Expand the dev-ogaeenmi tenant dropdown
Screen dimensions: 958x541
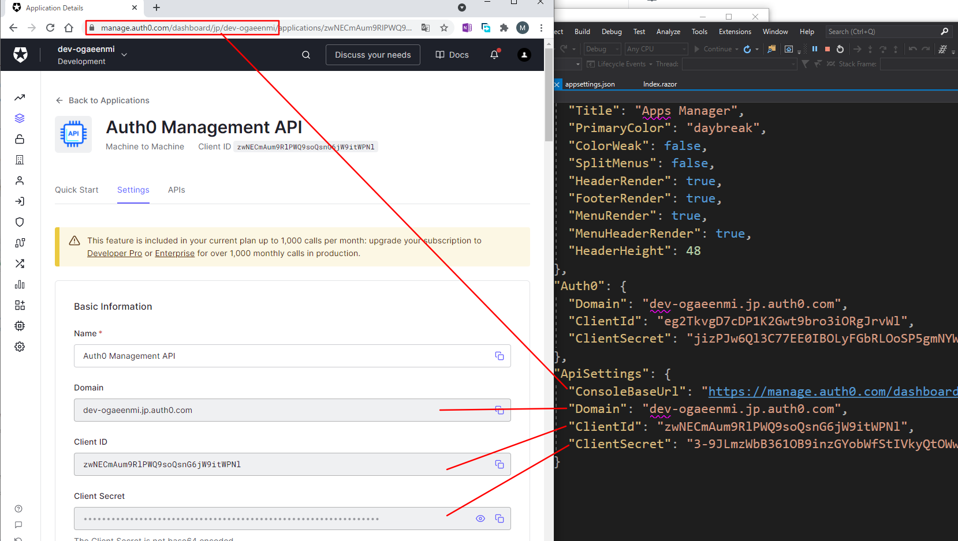(x=124, y=55)
